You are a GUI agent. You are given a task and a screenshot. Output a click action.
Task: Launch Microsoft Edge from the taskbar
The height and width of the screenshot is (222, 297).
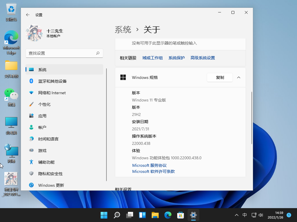pyautogui.click(x=168, y=215)
